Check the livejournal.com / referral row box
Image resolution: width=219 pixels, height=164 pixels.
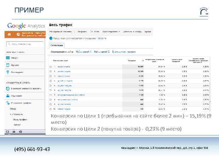50,95
